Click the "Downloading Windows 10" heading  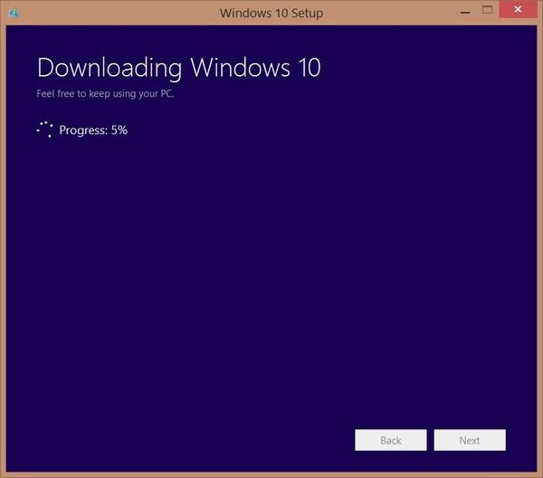[x=178, y=68]
